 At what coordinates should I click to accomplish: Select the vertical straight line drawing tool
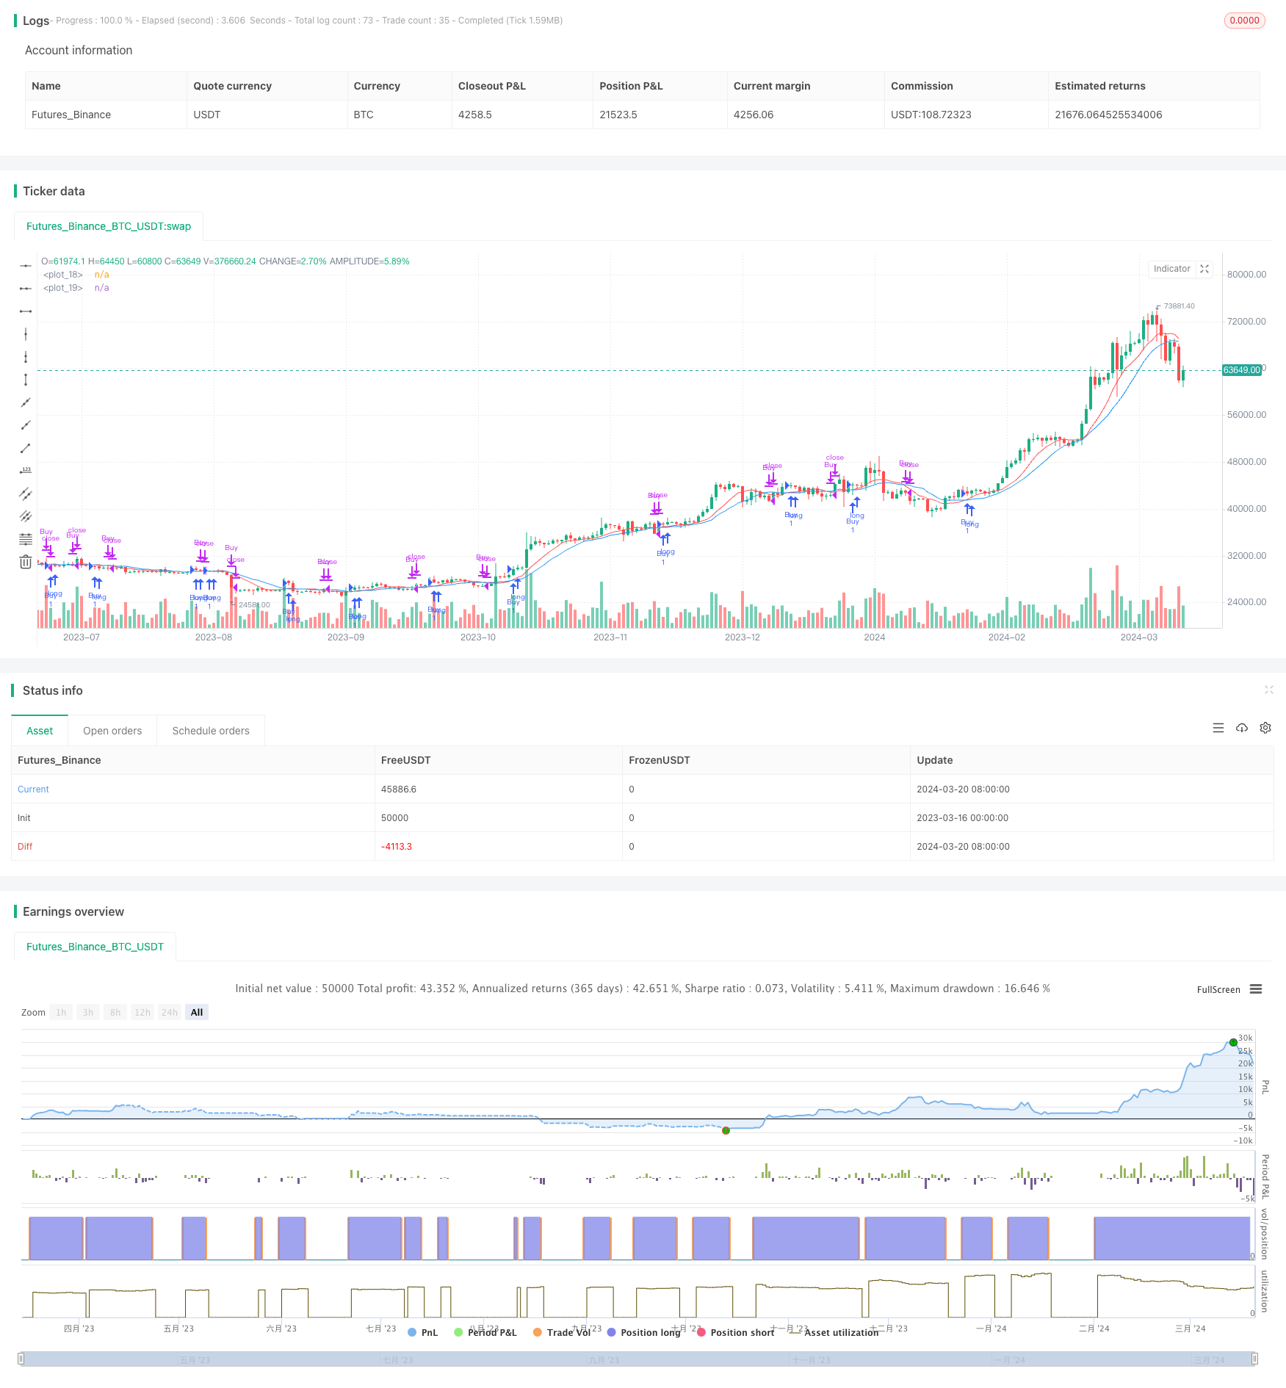point(26,334)
